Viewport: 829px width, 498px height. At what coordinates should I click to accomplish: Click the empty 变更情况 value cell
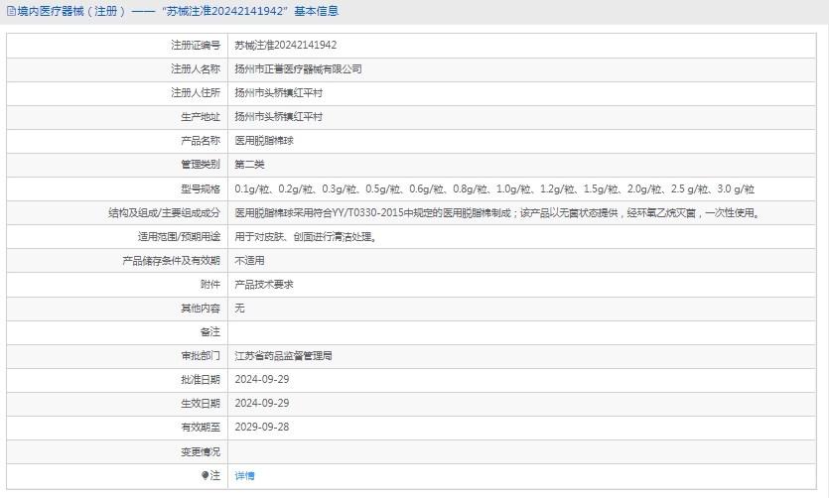pyautogui.click(x=524, y=451)
